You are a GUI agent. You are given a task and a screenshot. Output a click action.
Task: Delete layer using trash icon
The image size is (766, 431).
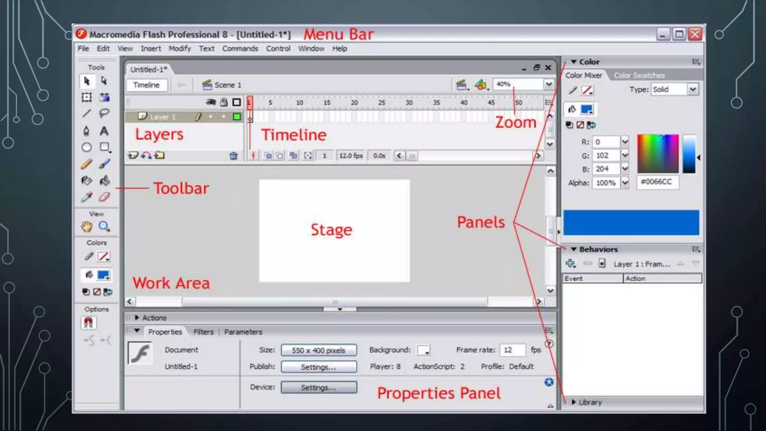pos(233,156)
